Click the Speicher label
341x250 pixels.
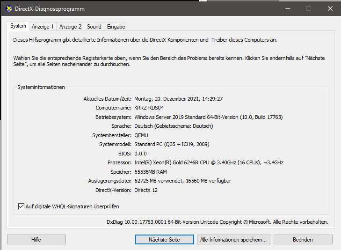pos(121,172)
